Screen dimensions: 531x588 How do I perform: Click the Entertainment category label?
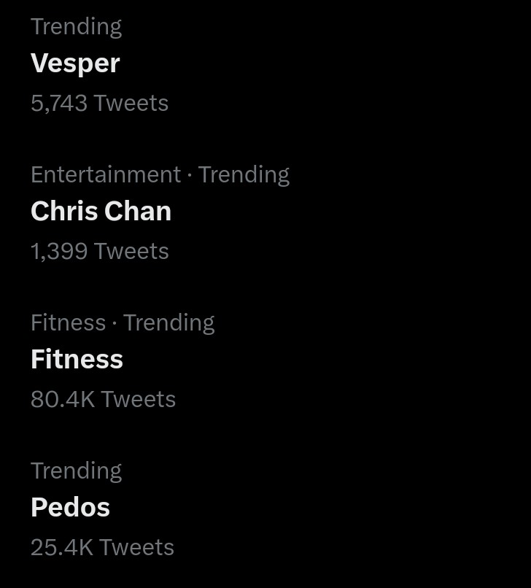tap(106, 175)
